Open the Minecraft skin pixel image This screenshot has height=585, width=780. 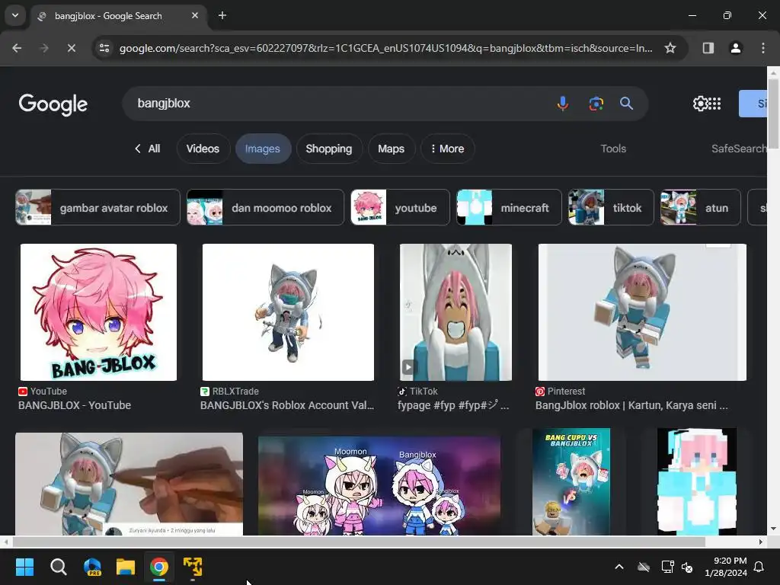[697, 481]
